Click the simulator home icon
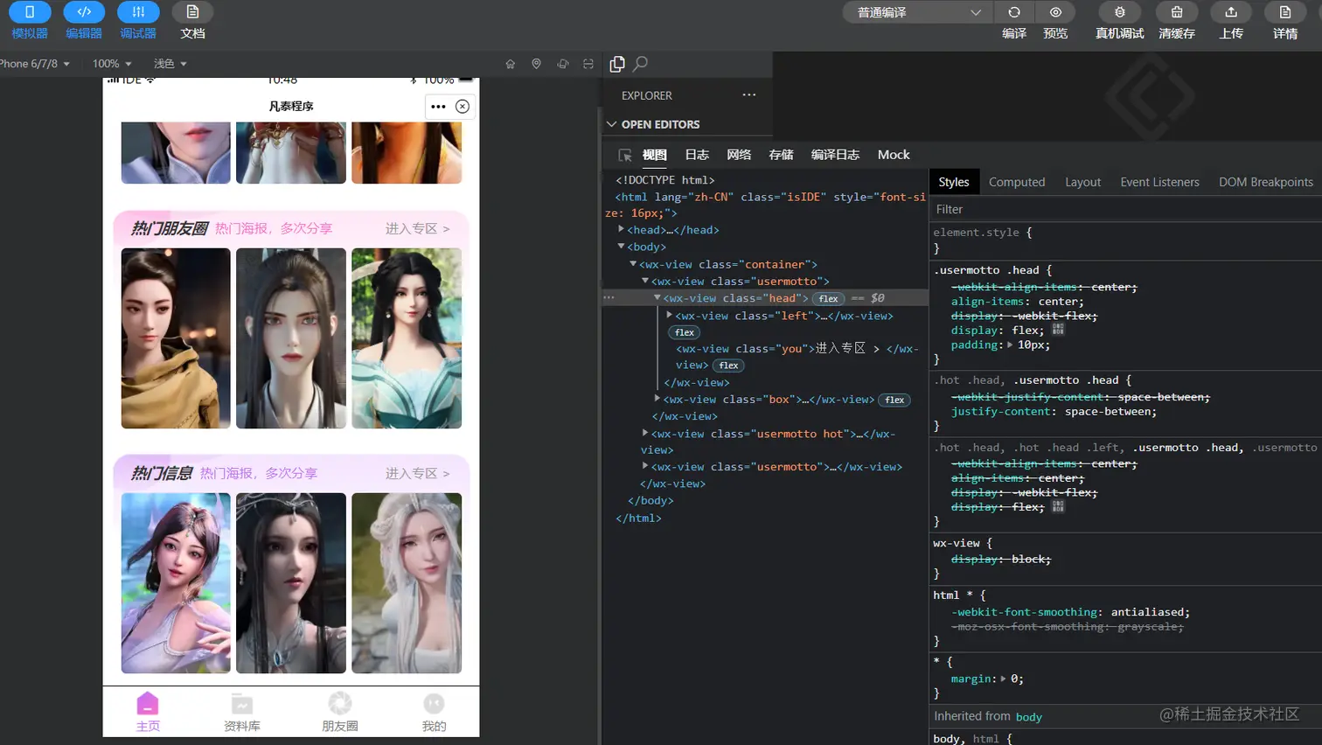1322x745 pixels. pyautogui.click(x=511, y=64)
